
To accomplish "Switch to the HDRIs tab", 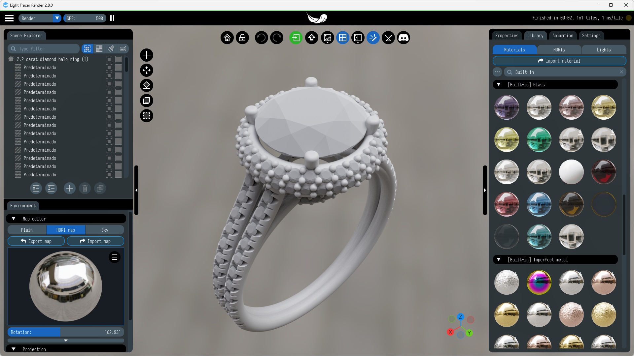I will click(559, 49).
